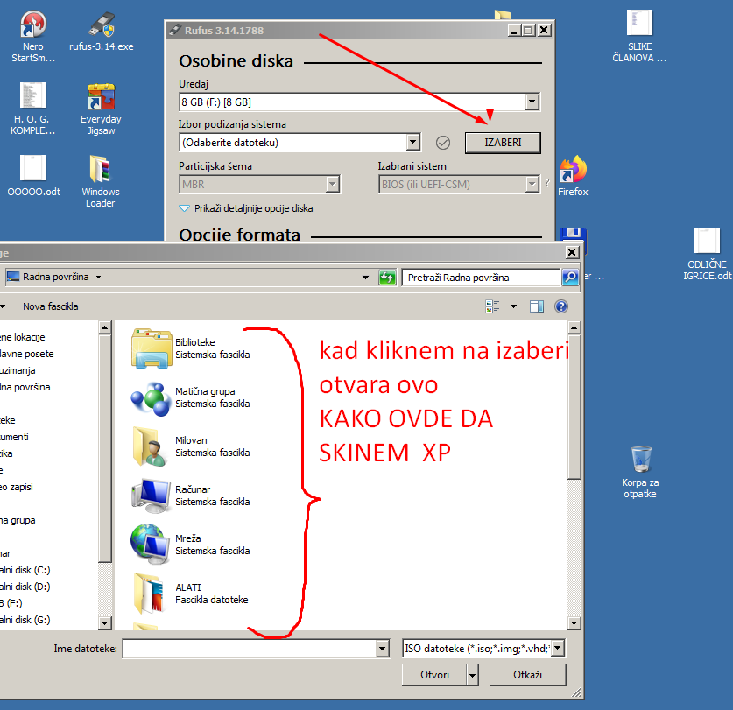Viewport: 733px width, 710px height.
Task: Select the Biblioteke system folder
Action: 192,348
